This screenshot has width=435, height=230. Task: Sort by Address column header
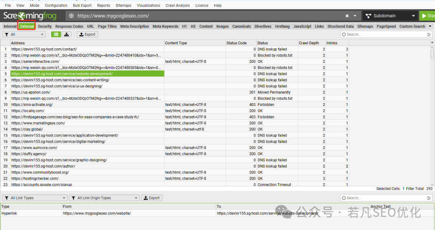tap(87, 43)
